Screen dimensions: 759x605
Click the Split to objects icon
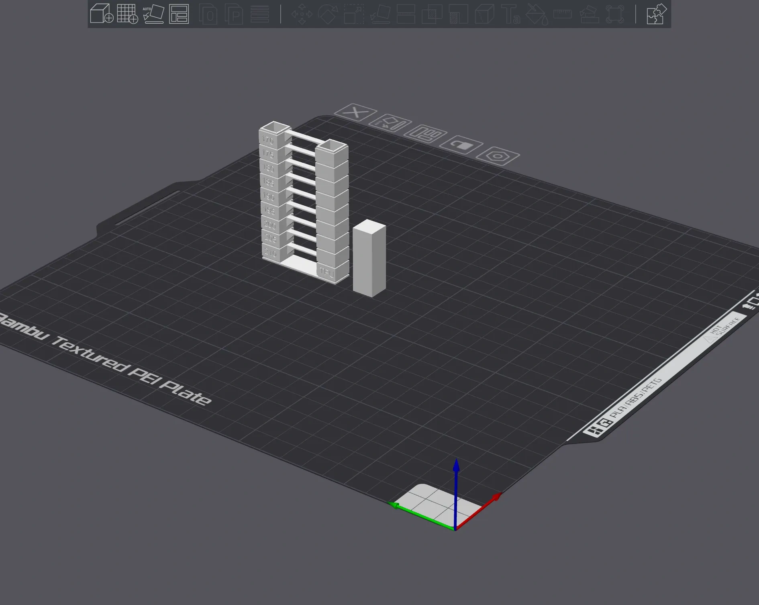(208, 14)
